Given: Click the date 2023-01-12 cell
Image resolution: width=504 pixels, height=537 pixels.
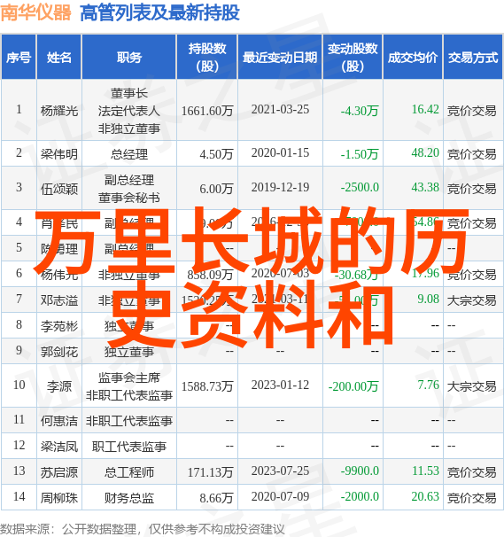Looking at the screenshot, I should [x=280, y=385].
